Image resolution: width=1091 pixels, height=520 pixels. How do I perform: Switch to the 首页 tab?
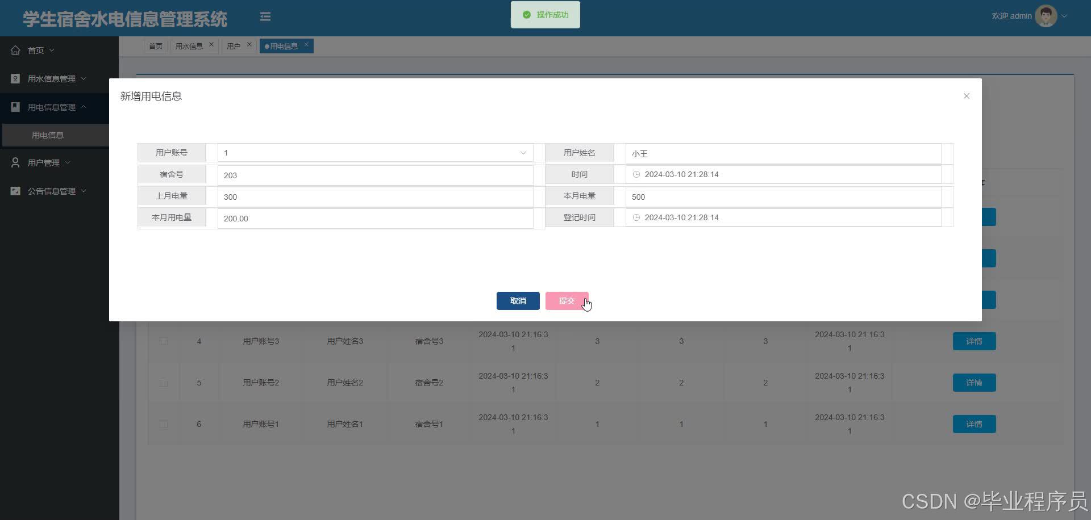[156, 46]
